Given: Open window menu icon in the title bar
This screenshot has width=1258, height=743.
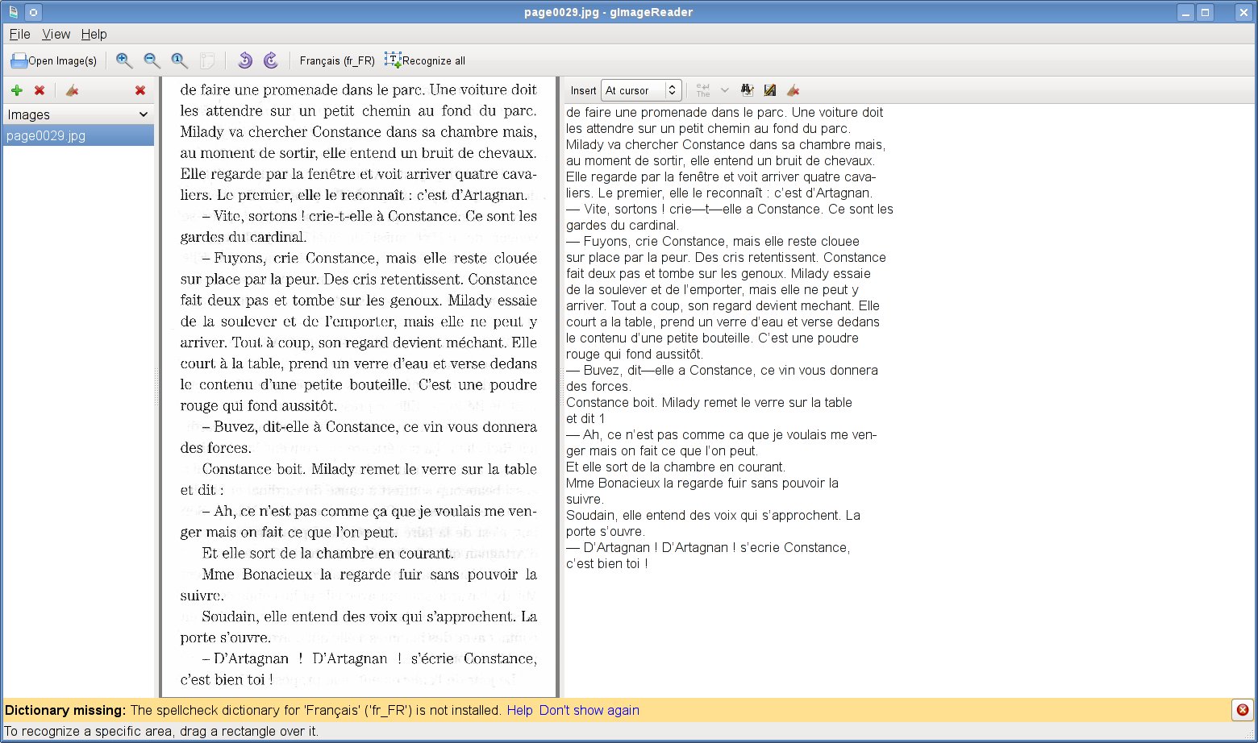Looking at the screenshot, I should (x=12, y=12).
